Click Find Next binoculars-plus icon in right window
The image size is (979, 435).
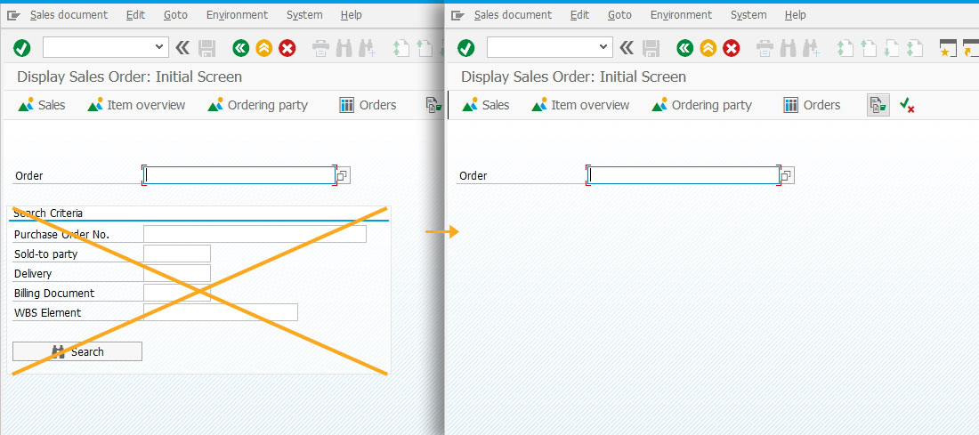[811, 48]
